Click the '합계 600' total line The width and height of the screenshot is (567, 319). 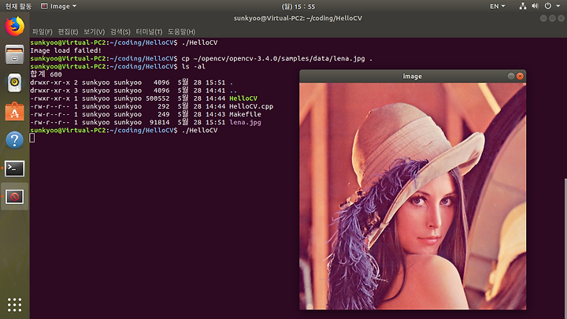pyautogui.click(x=46, y=74)
